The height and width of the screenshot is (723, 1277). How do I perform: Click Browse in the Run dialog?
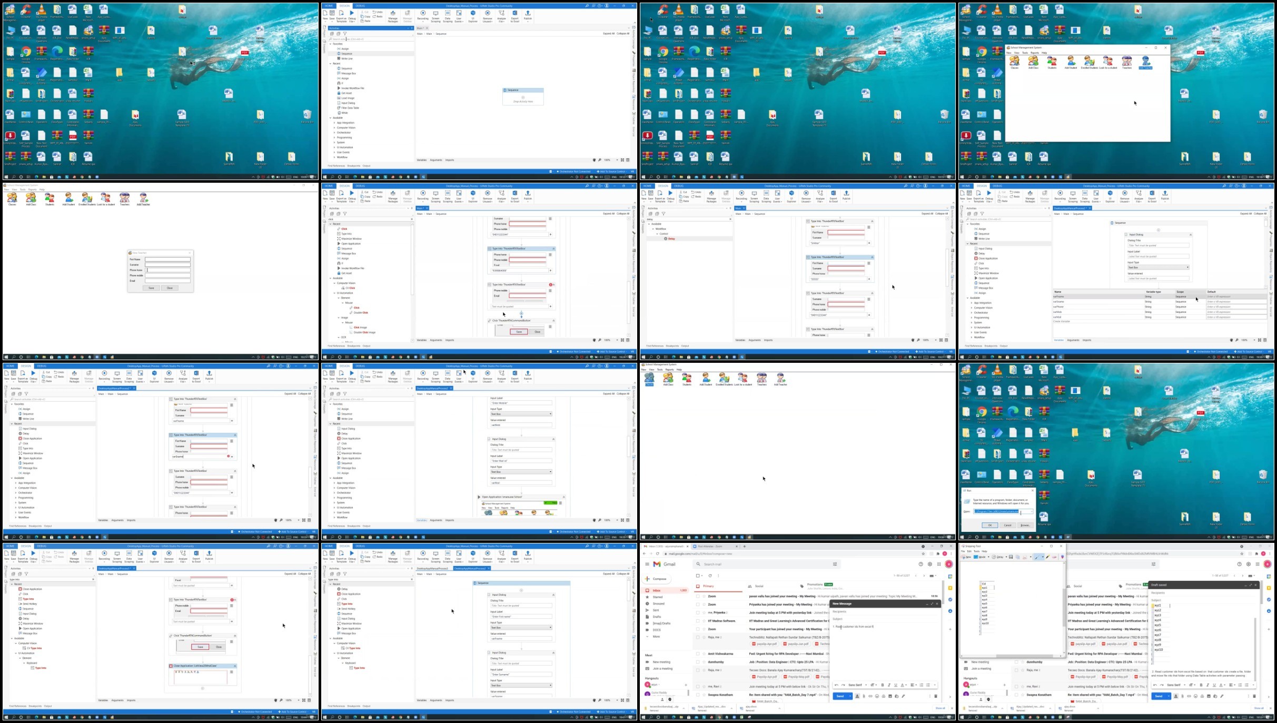1025,525
